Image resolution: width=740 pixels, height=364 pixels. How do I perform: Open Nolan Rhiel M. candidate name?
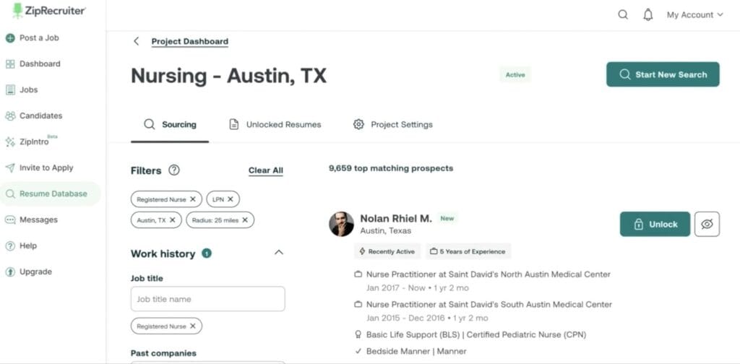click(x=396, y=218)
